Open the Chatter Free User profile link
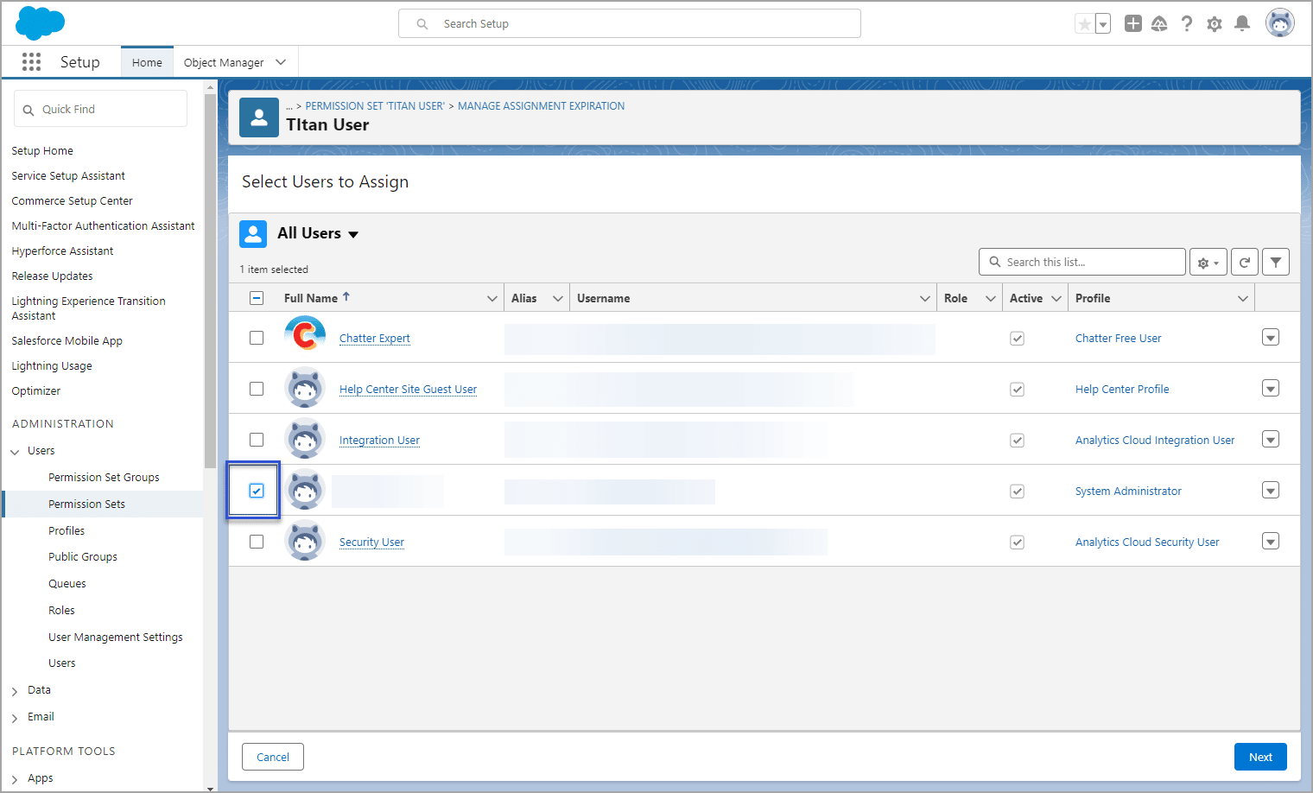This screenshot has width=1313, height=793. 1118,338
